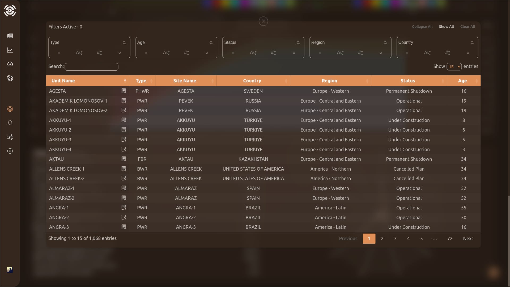Sort table by Status column
The height and width of the screenshot is (287, 510).
click(409, 81)
